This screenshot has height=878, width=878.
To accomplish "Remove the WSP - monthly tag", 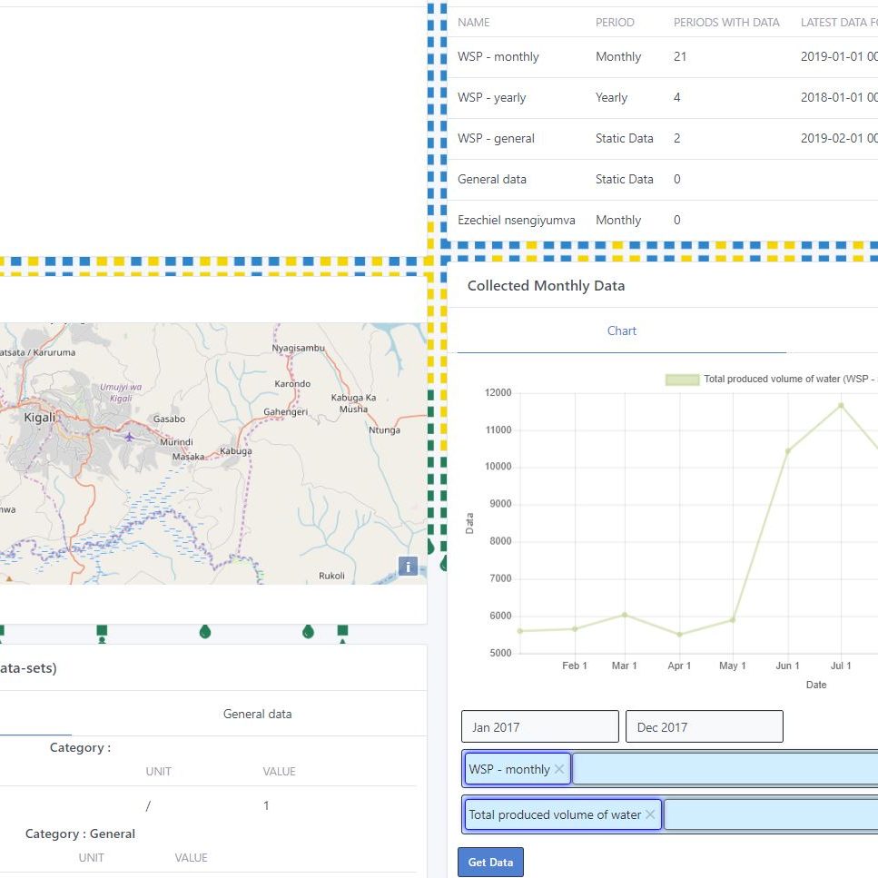I will [559, 769].
